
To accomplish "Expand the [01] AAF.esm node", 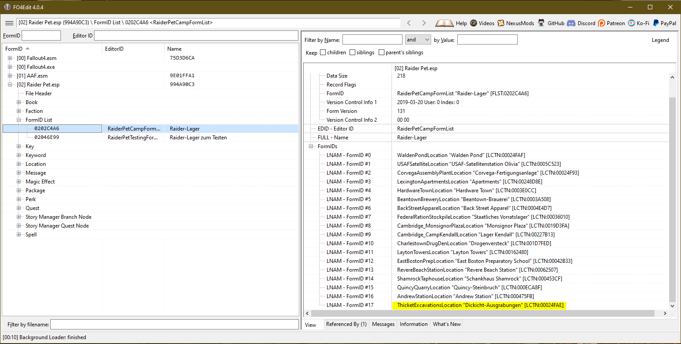I will point(10,76).
